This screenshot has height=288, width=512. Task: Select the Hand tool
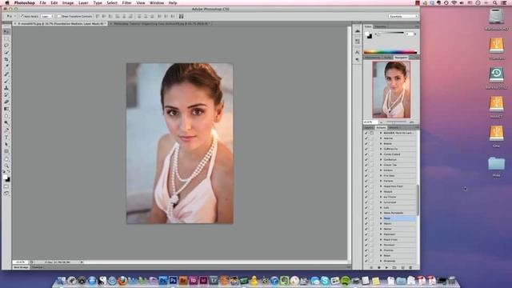click(6, 159)
